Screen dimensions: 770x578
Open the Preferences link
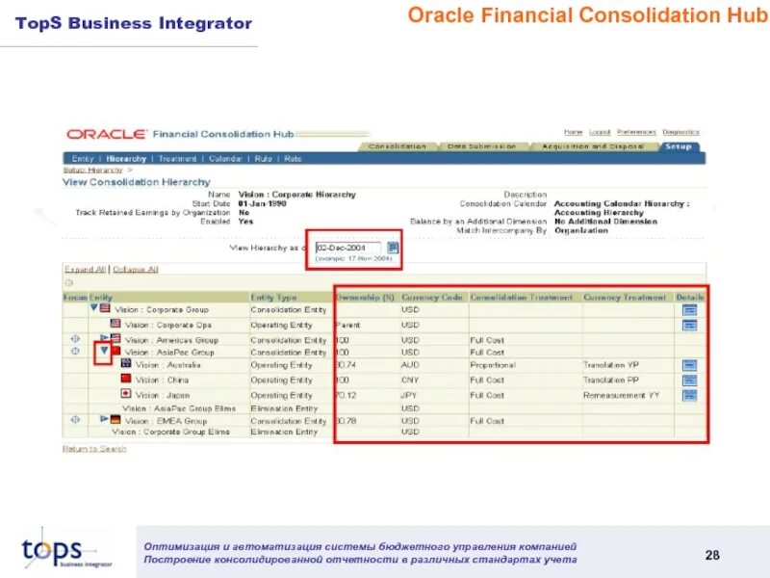636,132
